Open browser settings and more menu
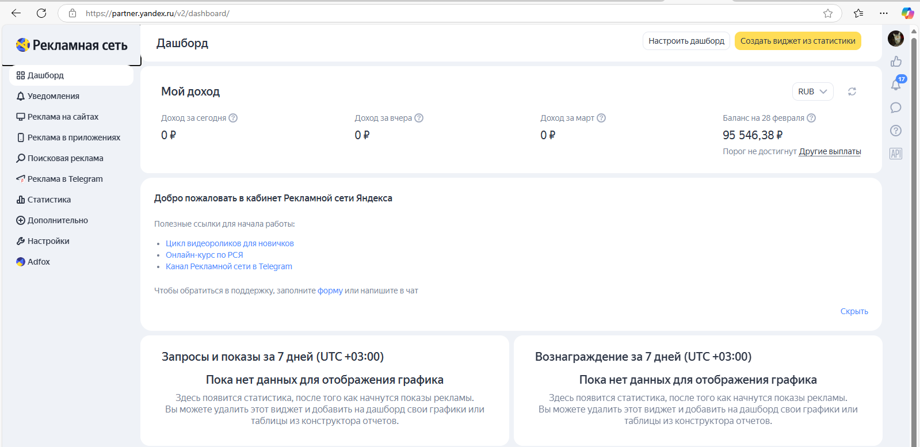 coord(884,13)
